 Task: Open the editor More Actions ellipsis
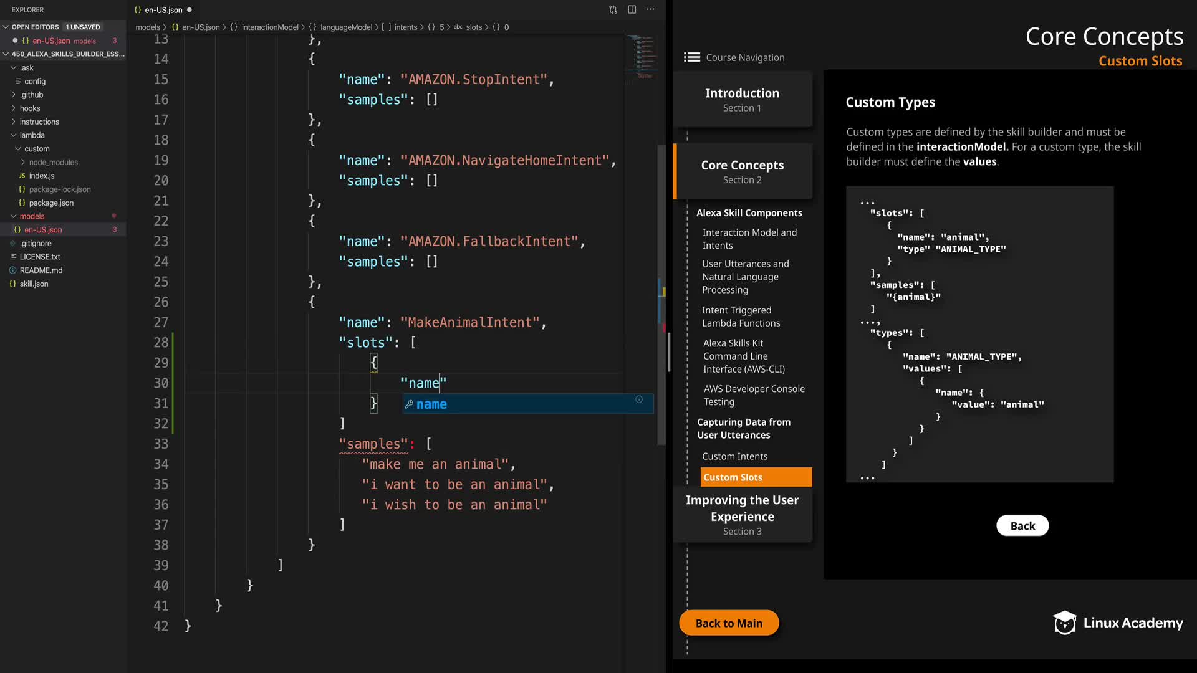[650, 9]
